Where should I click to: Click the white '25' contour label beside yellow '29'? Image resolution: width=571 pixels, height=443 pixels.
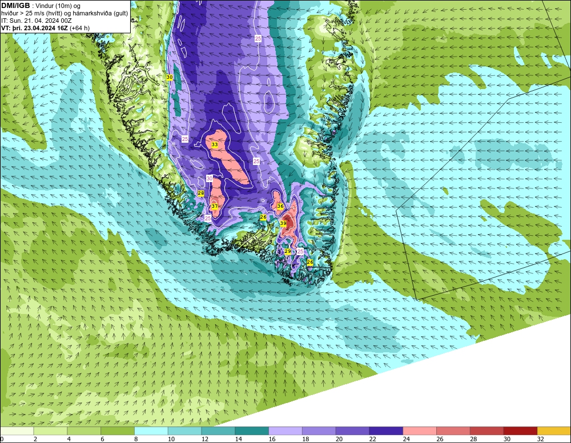pos(300,251)
